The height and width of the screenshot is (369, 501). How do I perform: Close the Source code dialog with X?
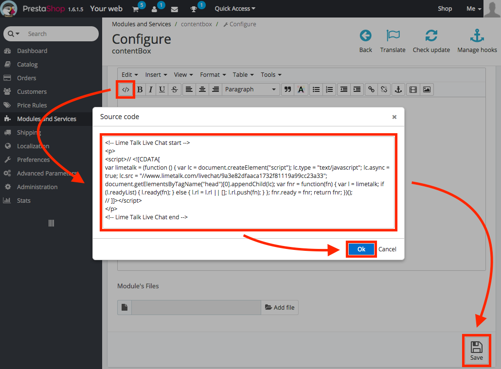pyautogui.click(x=394, y=117)
